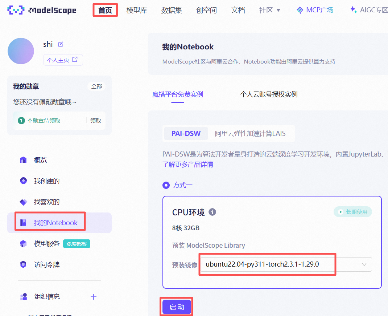Click the MCP广场 diamond icon
This screenshot has height=316, width=388.
tap(300, 10)
